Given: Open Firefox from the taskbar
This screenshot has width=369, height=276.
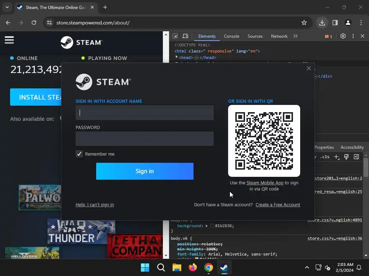Looking at the screenshot, I should tap(193, 267).
